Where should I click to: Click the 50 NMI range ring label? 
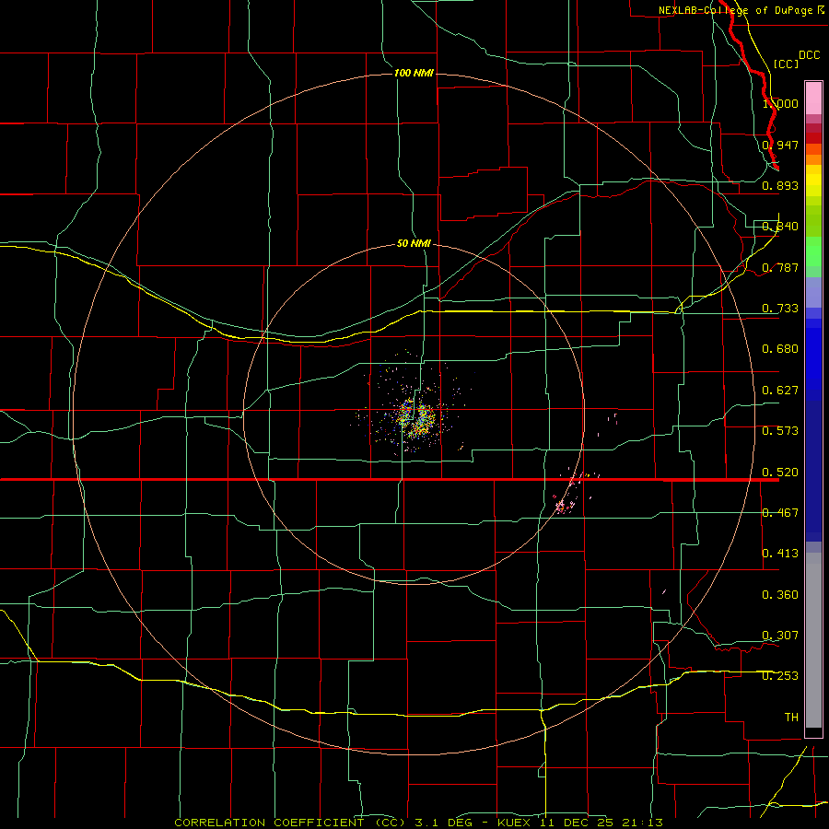414,243
